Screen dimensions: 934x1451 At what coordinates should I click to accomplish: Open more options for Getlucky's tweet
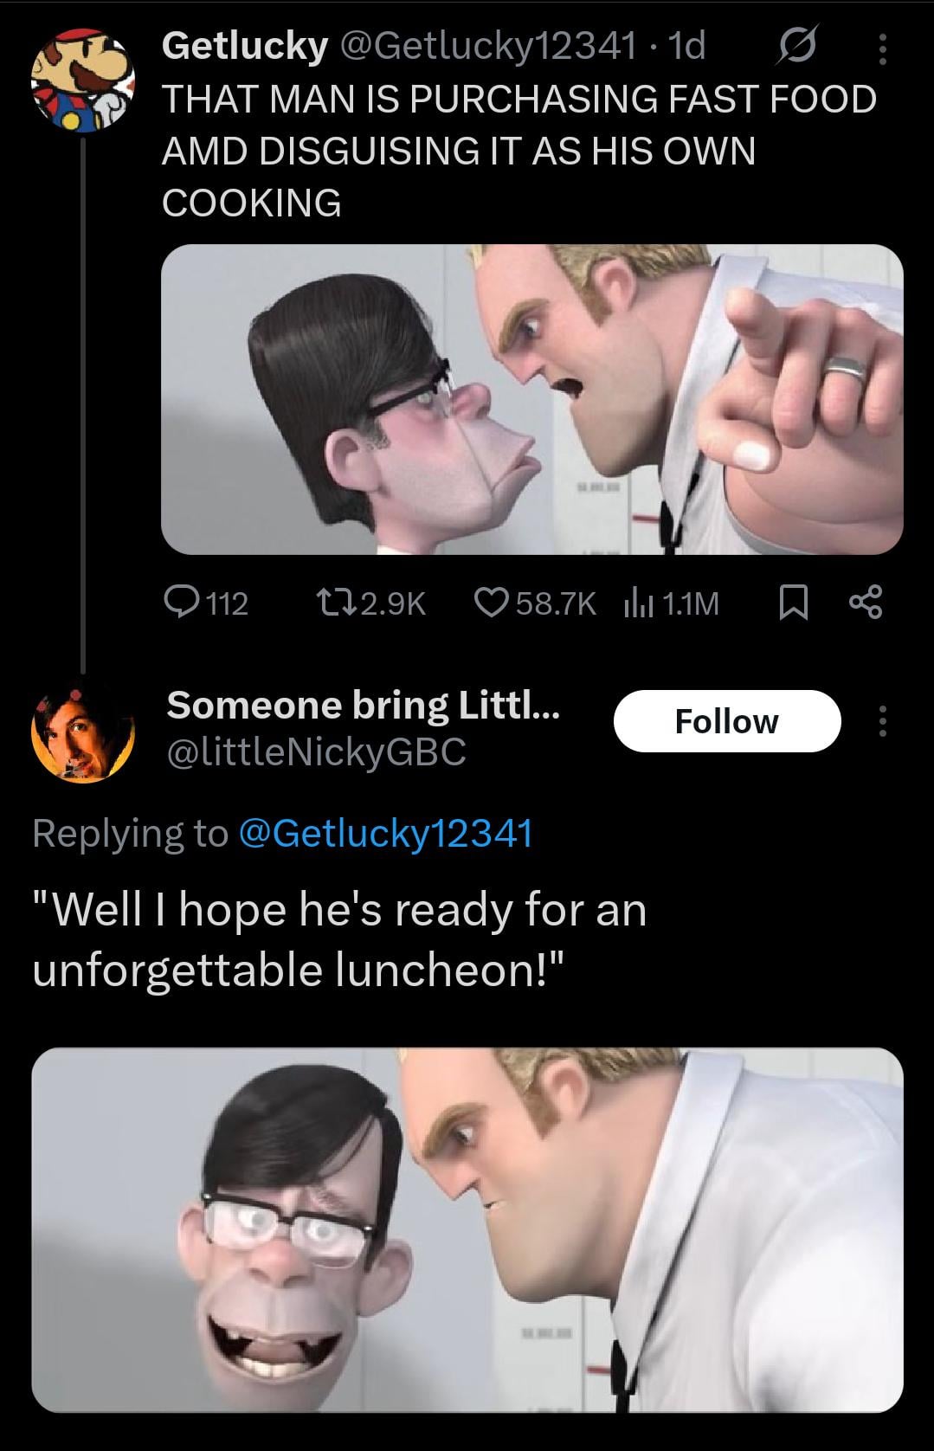[882, 49]
